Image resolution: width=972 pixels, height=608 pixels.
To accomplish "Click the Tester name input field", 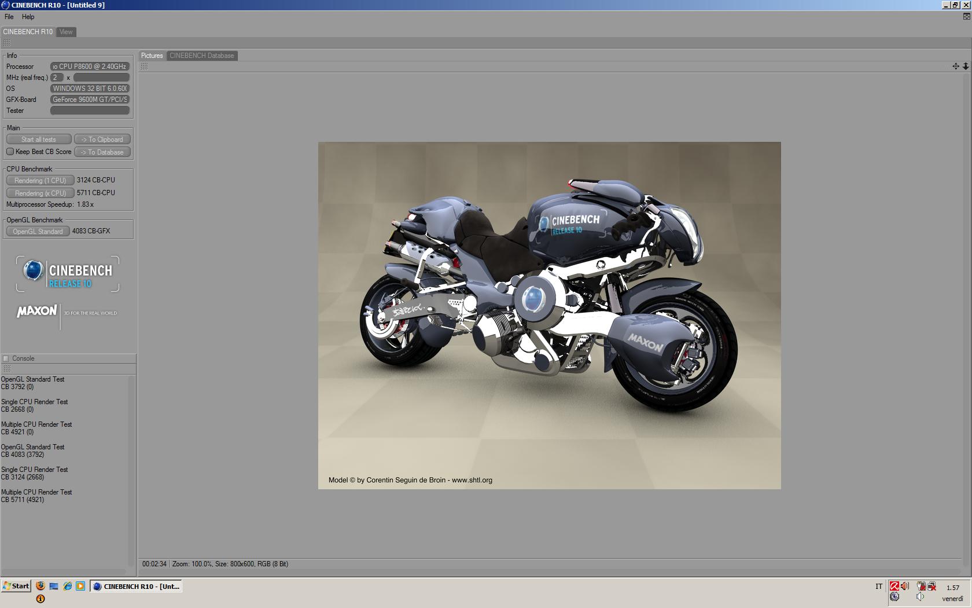I will [x=90, y=111].
